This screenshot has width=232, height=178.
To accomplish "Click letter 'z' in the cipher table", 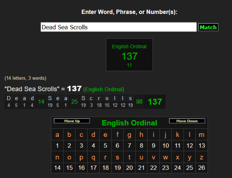I will coord(202,157).
